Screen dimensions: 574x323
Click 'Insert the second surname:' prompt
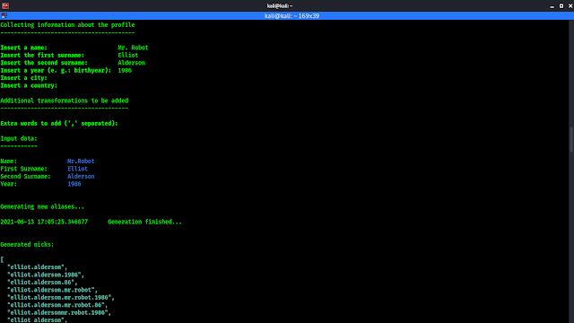pos(44,63)
